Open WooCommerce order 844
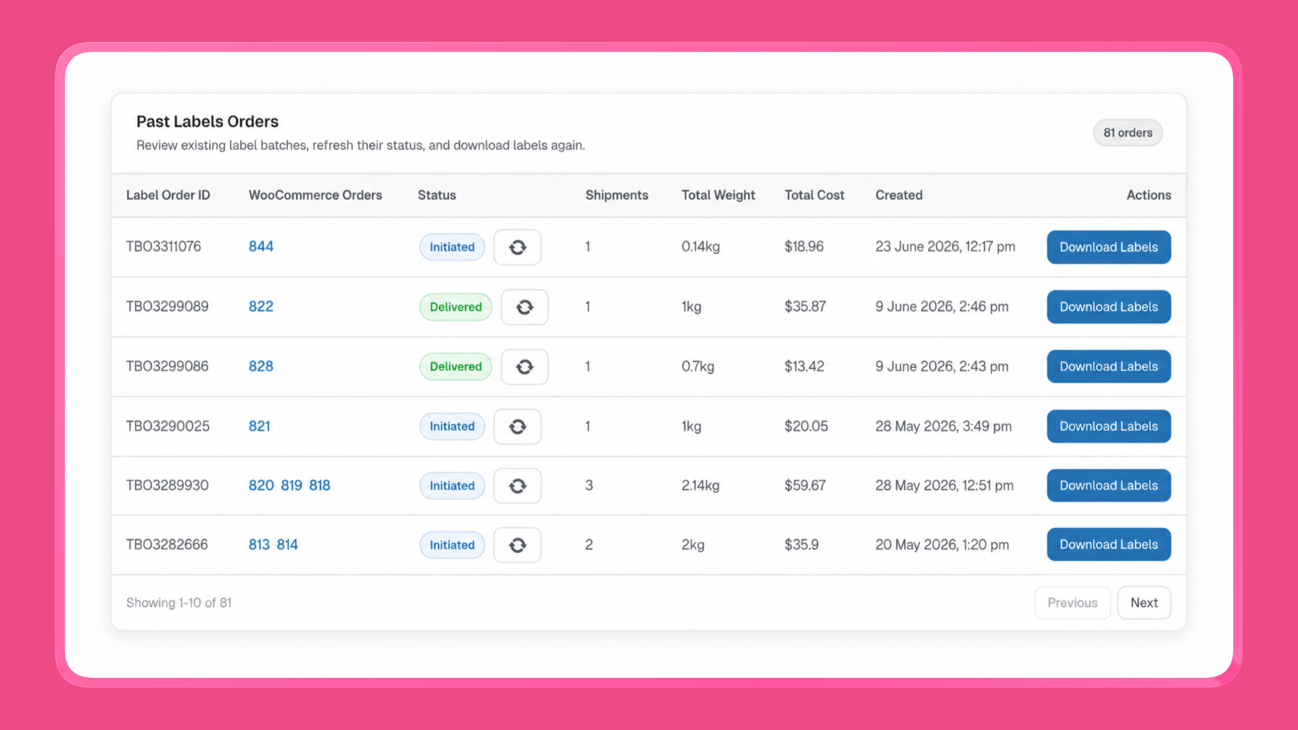The image size is (1298, 730). 261,247
